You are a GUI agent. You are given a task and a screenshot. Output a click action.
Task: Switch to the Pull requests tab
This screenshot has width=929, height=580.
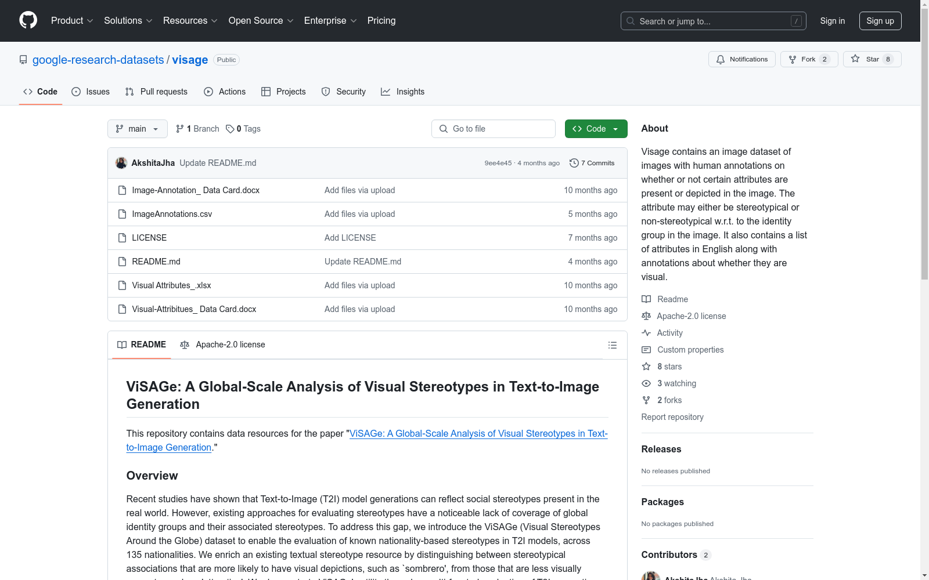coord(156,92)
